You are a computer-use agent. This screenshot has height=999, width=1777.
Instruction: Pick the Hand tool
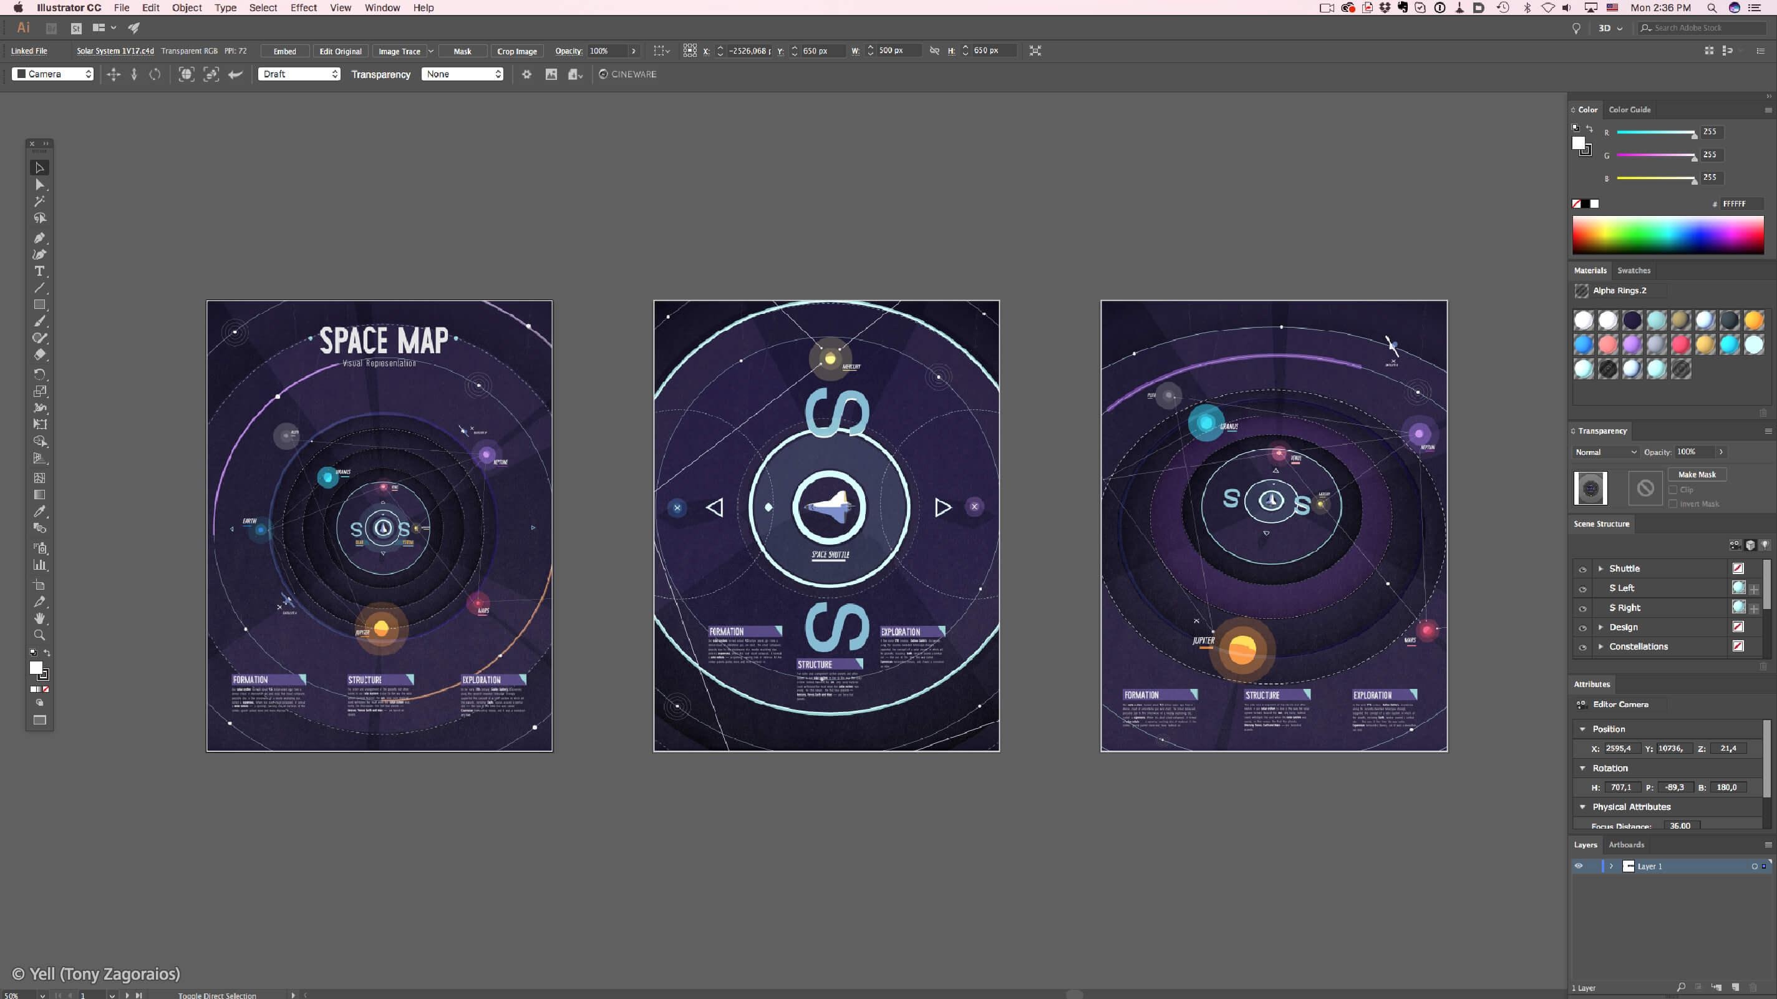pos(39,618)
